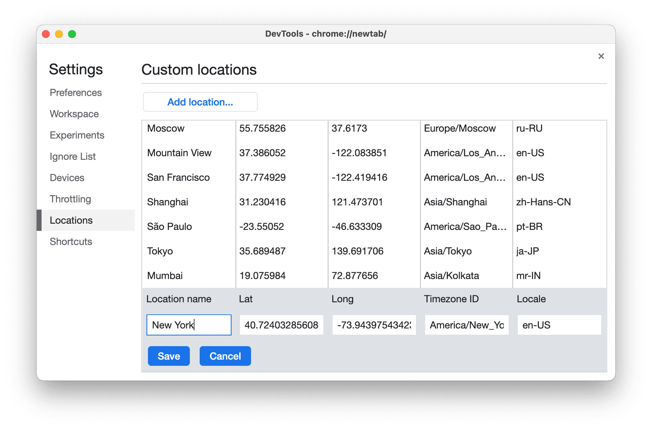
Task: Click the Cancel button
Action: click(225, 355)
